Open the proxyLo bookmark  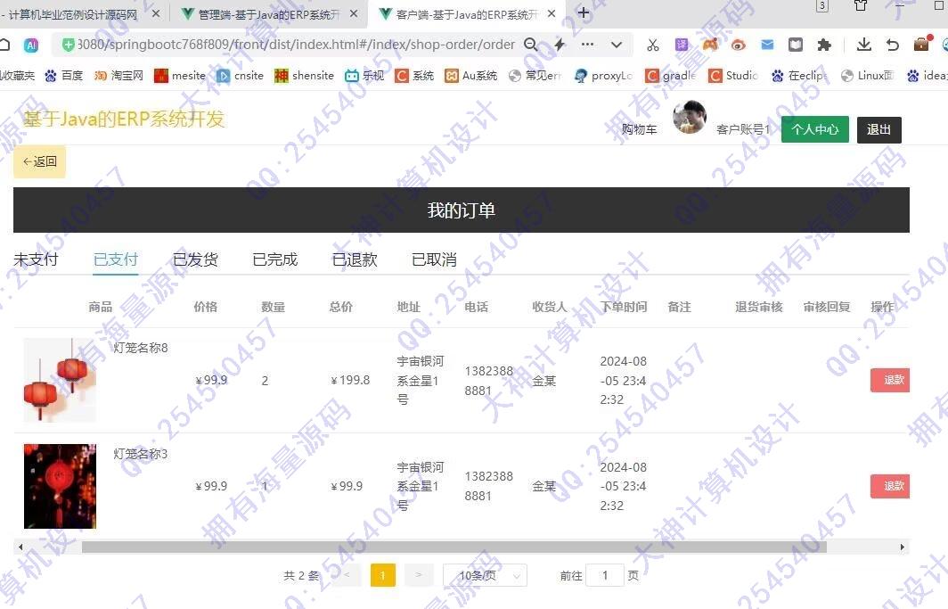[x=603, y=76]
